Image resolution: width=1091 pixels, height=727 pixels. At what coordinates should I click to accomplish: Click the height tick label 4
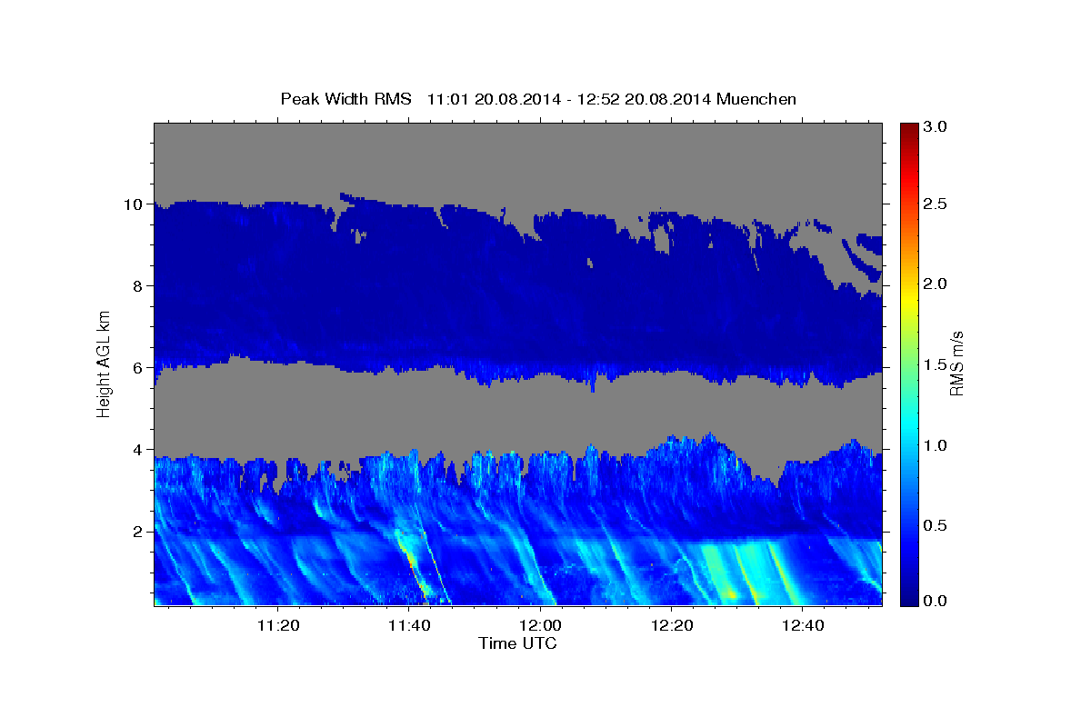[140, 450]
